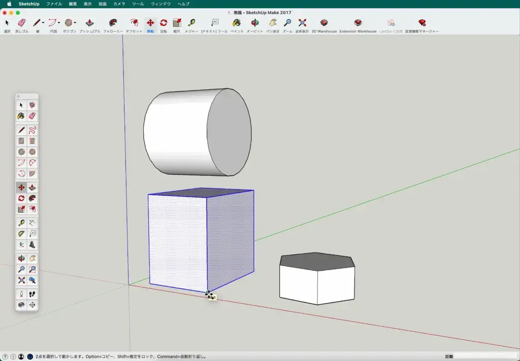Select the Pie tool in floating palette

click(32, 174)
